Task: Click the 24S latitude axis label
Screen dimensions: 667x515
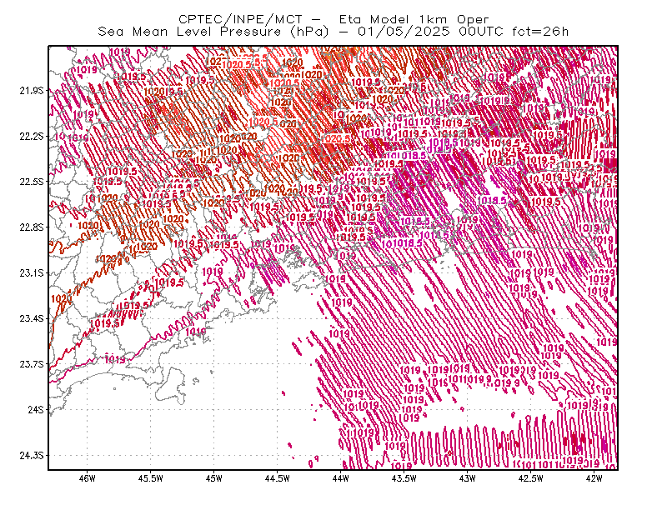Action: (36, 409)
